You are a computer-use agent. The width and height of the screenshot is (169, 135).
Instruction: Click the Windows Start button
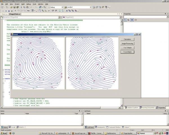click(x=4, y=133)
